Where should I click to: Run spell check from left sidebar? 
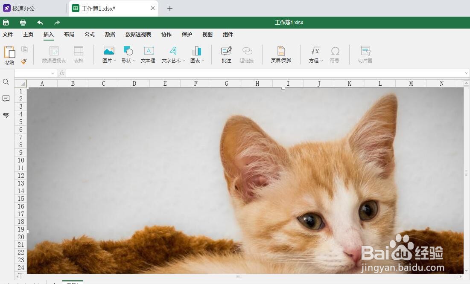click(6, 115)
